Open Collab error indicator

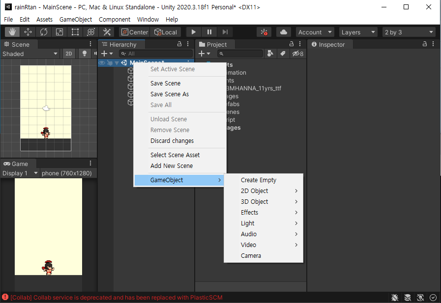click(x=264, y=32)
